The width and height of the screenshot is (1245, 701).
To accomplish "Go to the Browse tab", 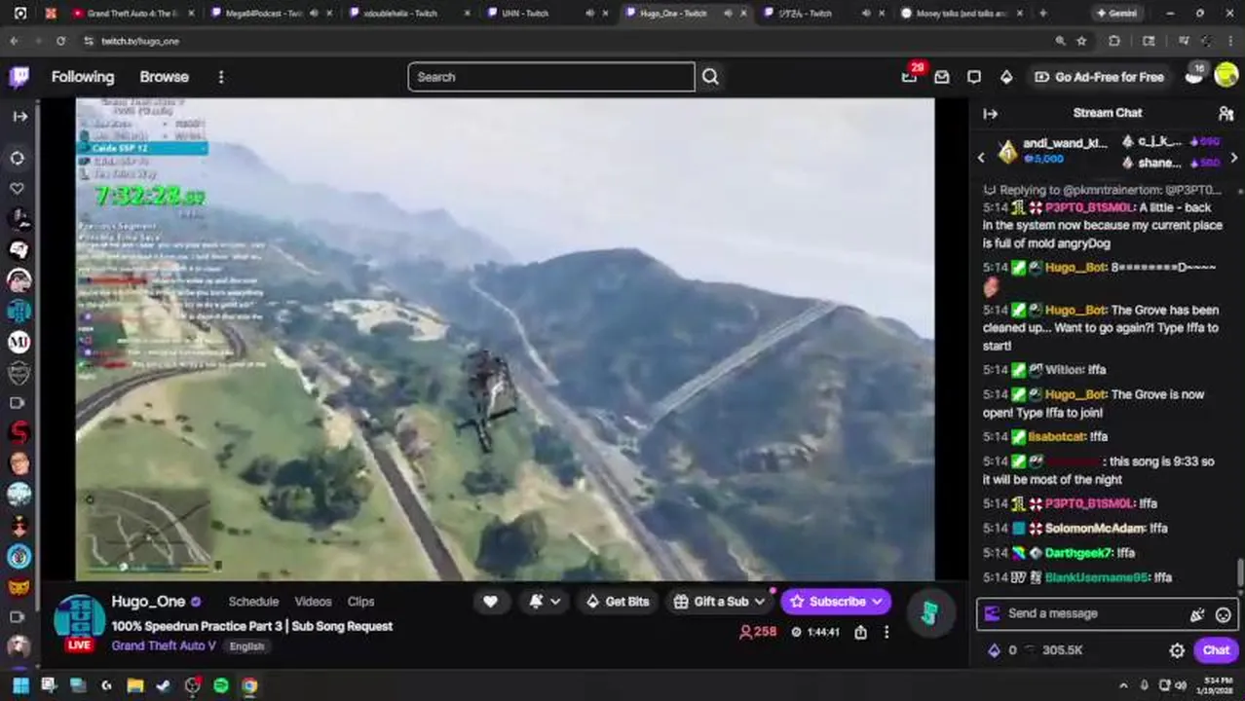I will (164, 77).
